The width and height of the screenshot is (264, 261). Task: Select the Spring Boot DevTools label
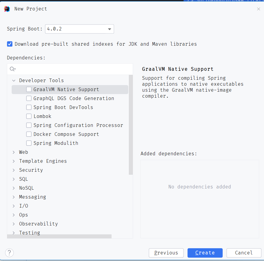click(63, 107)
